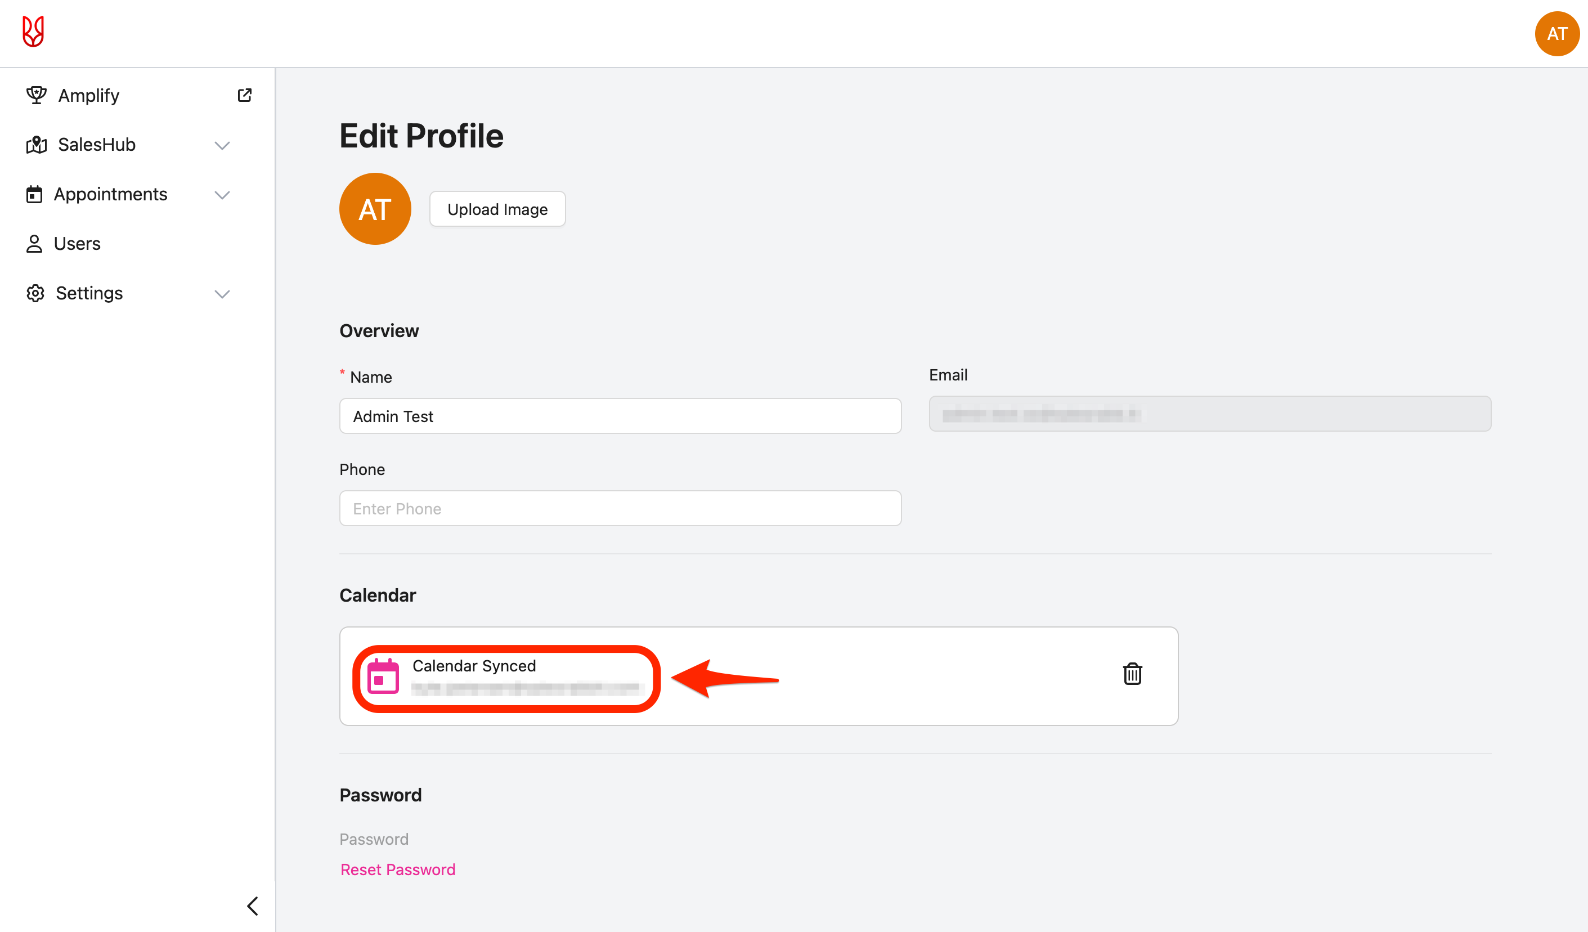Click the Settings gear icon
This screenshot has height=932, width=1588.
point(35,293)
